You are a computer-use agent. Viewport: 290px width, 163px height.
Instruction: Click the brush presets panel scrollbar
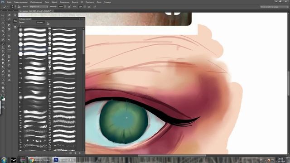point(83,42)
